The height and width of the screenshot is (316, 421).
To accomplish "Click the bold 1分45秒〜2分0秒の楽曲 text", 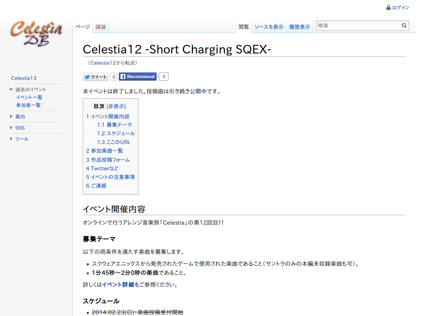I will point(125,273).
